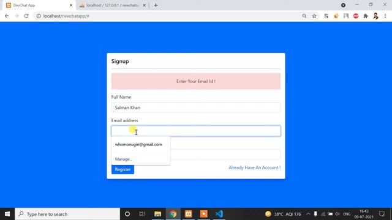Click the media control circle icon in tab strip
Viewport: 392px width, 220px height.
coord(343,5)
